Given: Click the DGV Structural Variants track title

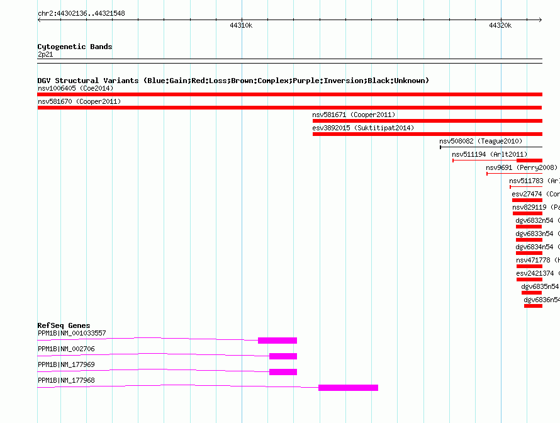Looking at the screenshot, I should pos(233,81).
